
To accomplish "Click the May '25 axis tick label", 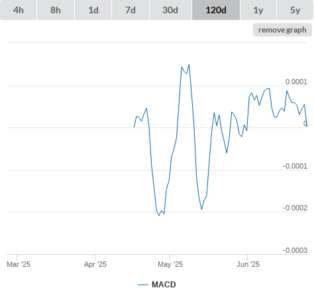I will pyautogui.click(x=170, y=264).
